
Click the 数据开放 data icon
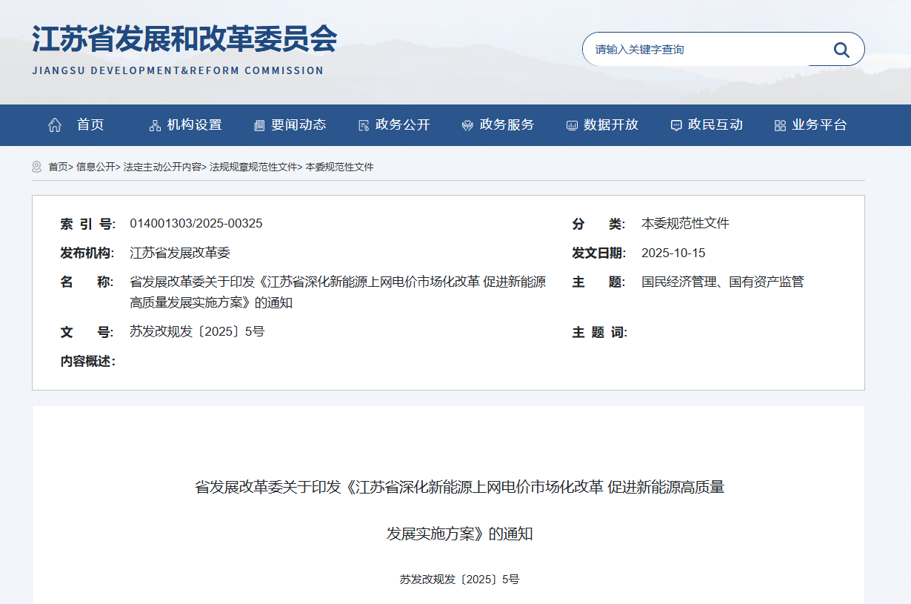pos(572,125)
